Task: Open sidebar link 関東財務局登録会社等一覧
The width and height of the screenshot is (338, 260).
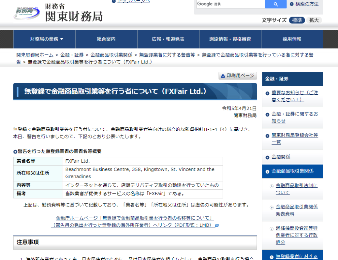Action: pos(294,139)
